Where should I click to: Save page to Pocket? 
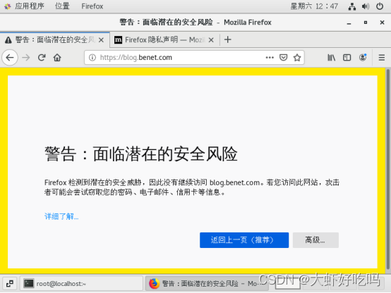tap(283, 58)
